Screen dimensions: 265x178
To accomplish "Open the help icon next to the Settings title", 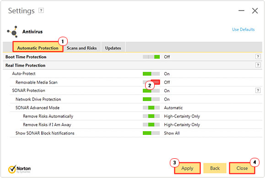I will 41,11.
